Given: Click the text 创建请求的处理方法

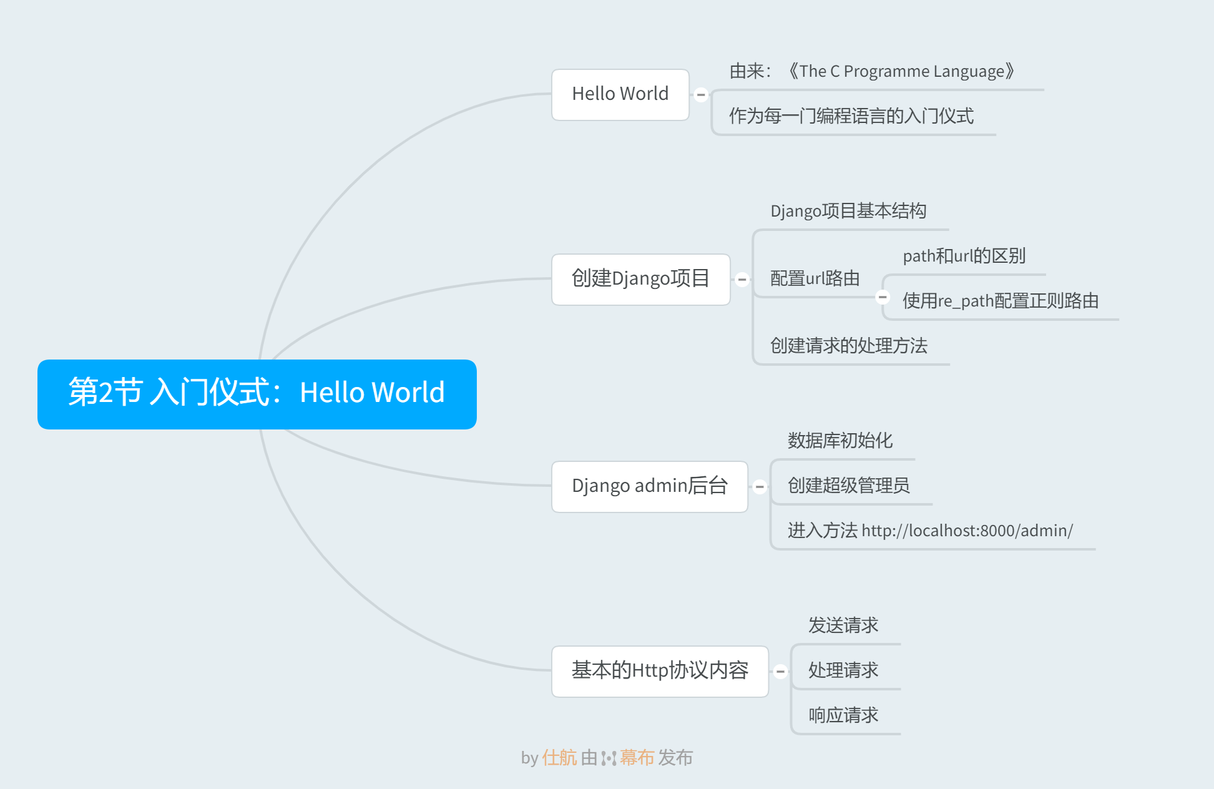Looking at the screenshot, I should tap(849, 346).
